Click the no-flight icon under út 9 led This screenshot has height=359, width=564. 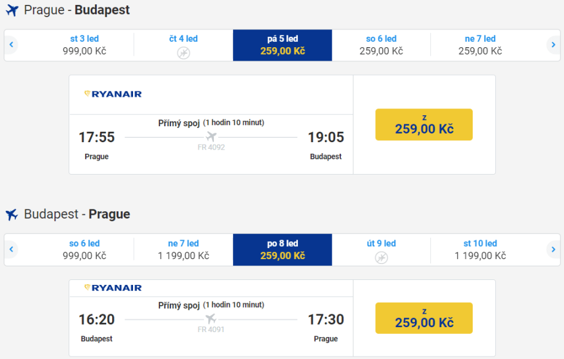[381, 257]
